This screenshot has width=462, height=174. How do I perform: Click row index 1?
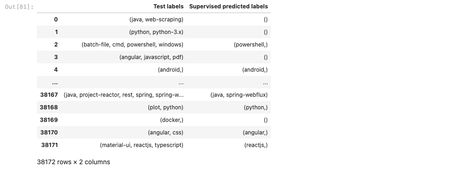point(56,32)
